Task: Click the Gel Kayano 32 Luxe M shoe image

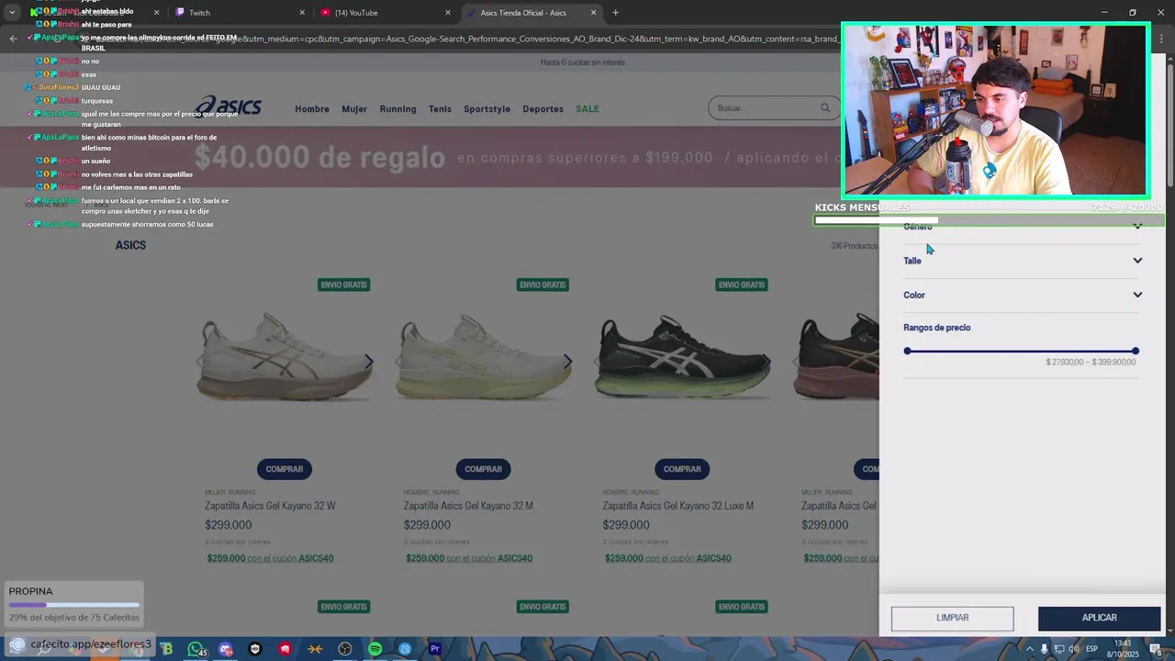Action: [x=682, y=358]
